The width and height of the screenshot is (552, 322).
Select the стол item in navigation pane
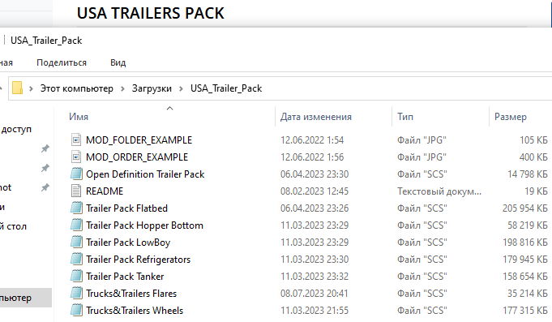[13, 226]
